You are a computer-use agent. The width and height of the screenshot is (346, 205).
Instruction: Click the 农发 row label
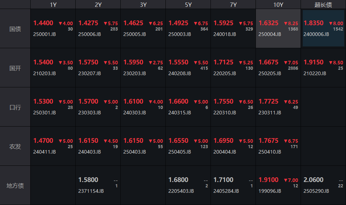15,146
